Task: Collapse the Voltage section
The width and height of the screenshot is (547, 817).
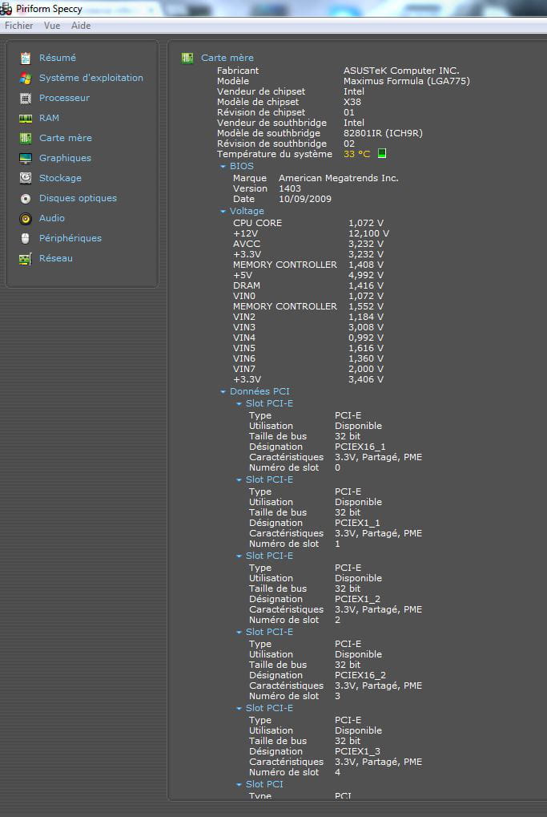Action: tap(223, 212)
